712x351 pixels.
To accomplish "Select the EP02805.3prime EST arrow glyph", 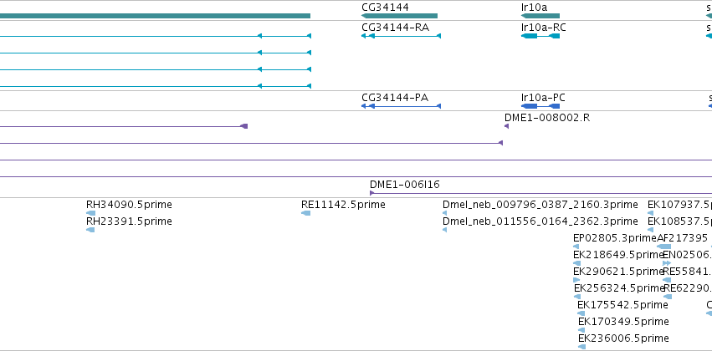I will (576, 247).
